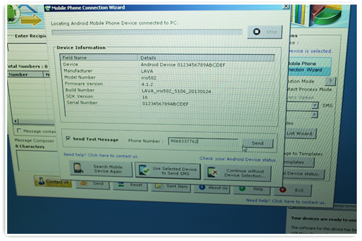
Task: Toggle the Send Test Message checkbox
Action: click(68, 138)
